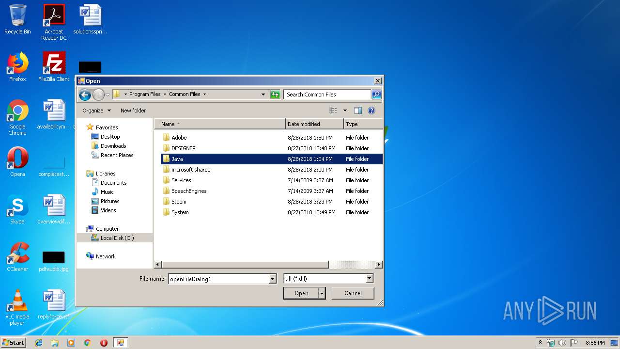620x349 pixels.
Task: Click the Search Common Files box
Action: 327,95
